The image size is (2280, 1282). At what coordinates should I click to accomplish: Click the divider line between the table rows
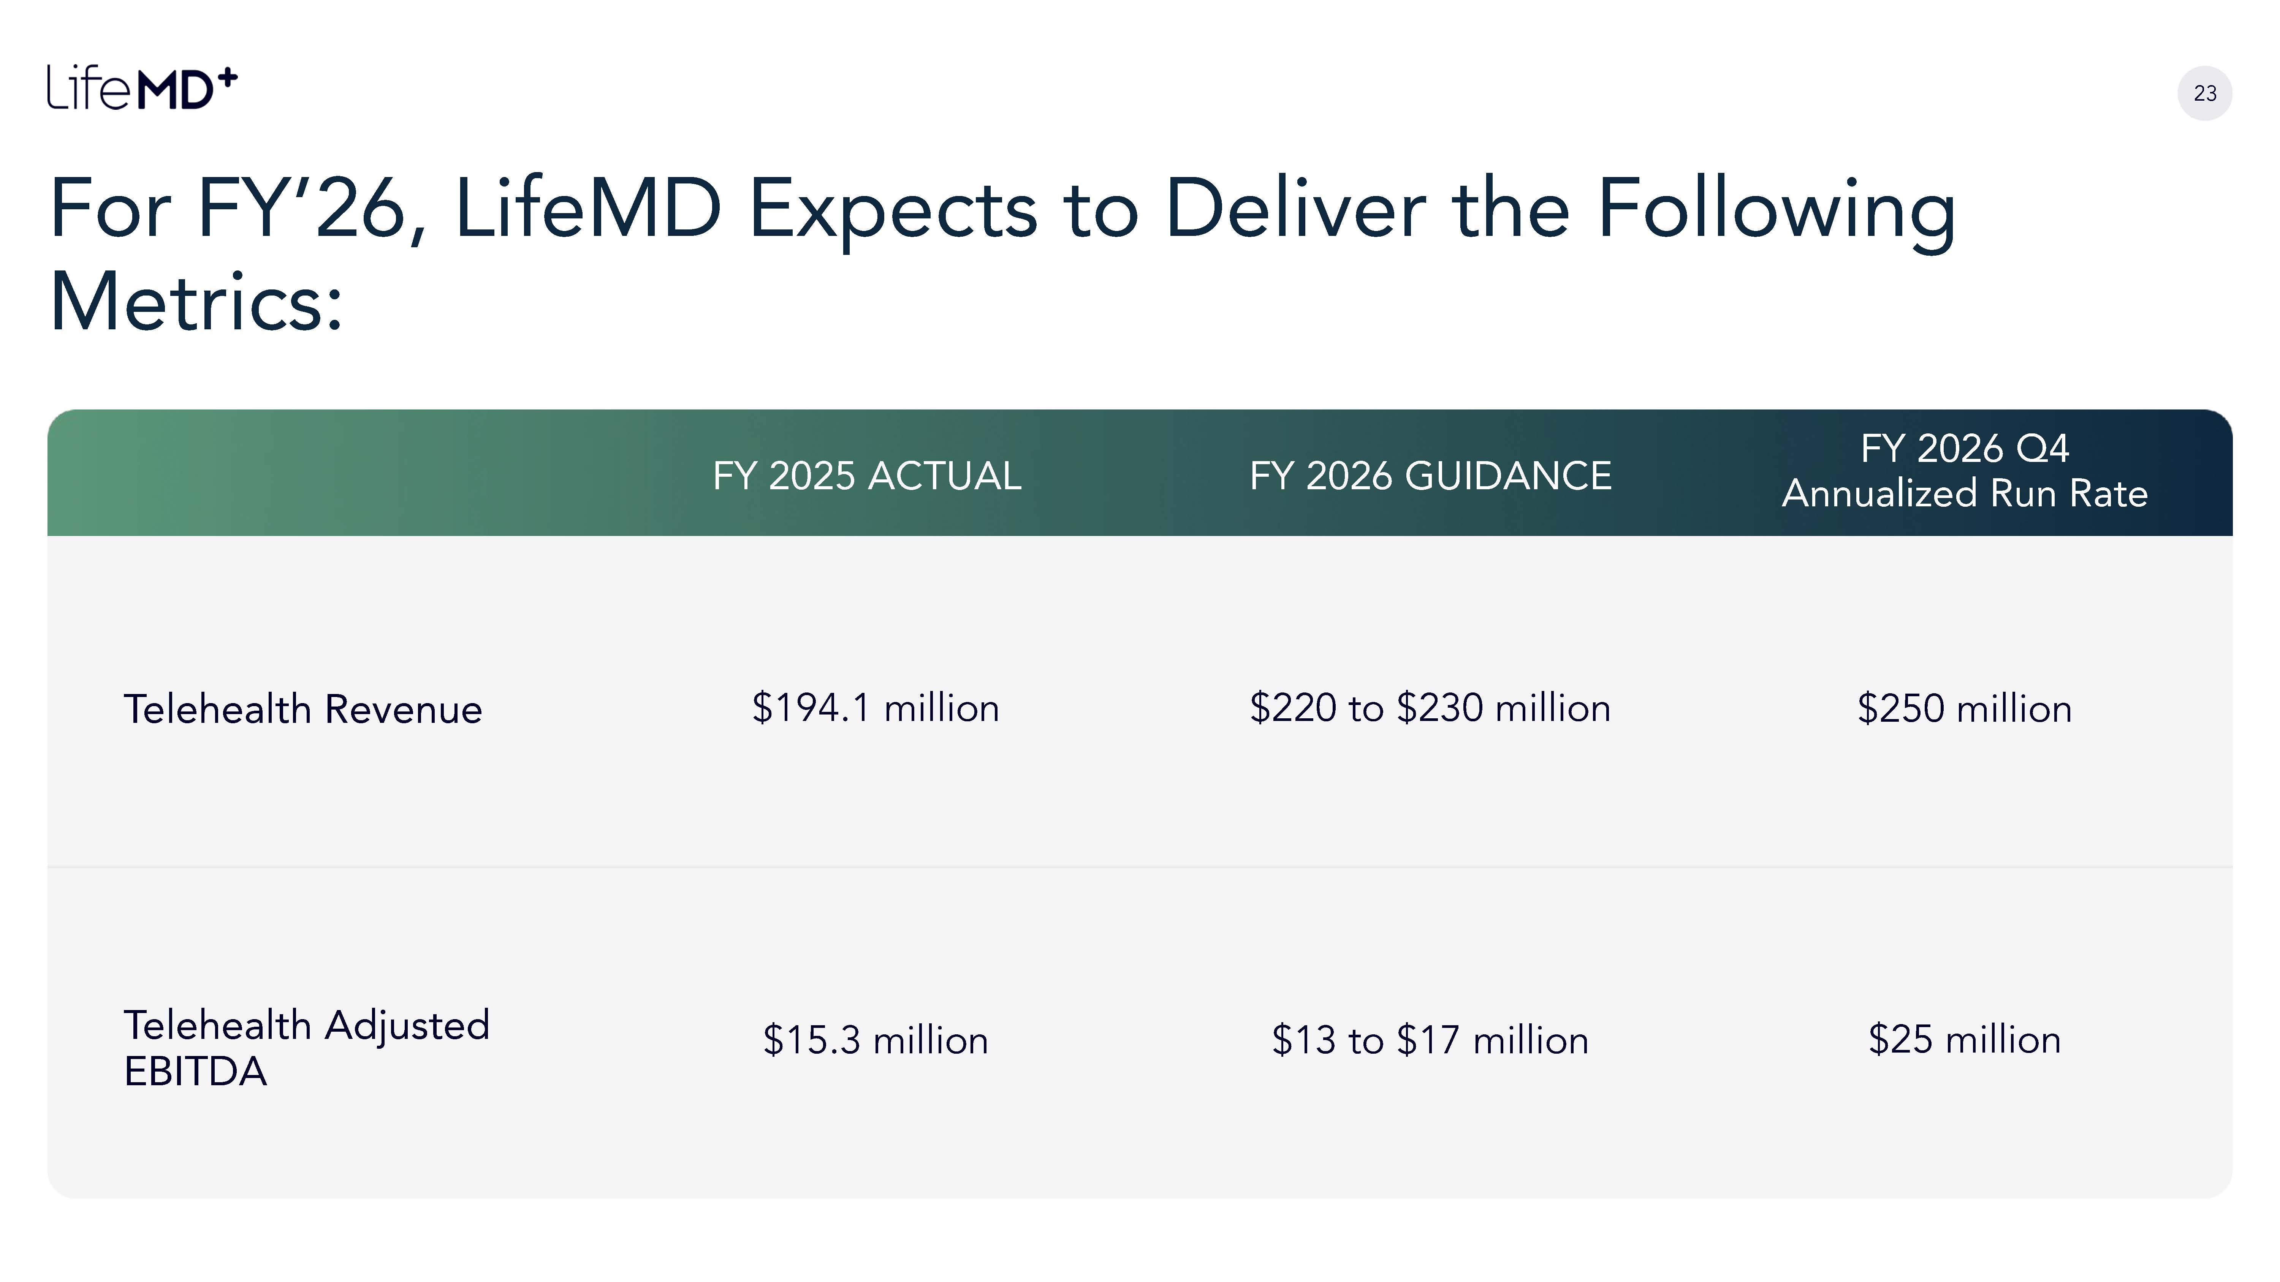pyautogui.click(x=1140, y=867)
